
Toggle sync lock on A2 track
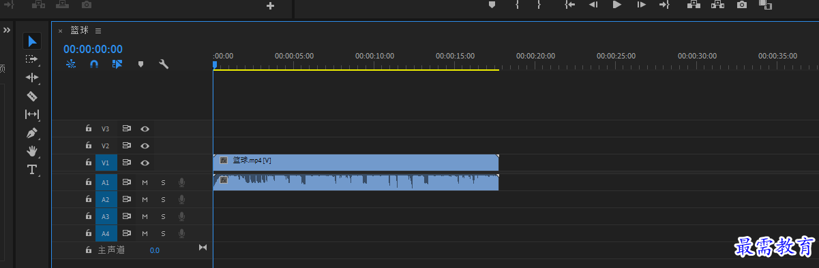[x=126, y=199]
